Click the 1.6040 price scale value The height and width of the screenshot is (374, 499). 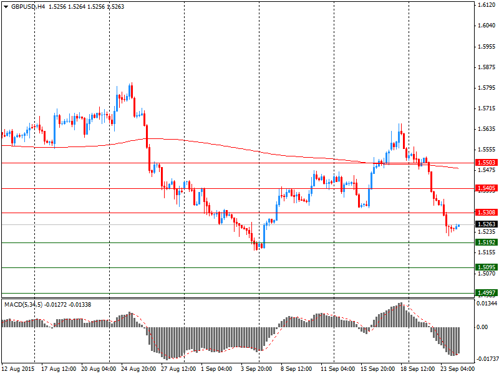(x=487, y=26)
